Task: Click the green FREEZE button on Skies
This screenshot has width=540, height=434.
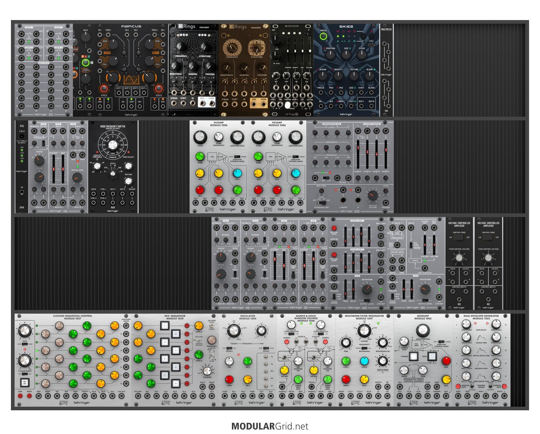Action: (x=323, y=36)
